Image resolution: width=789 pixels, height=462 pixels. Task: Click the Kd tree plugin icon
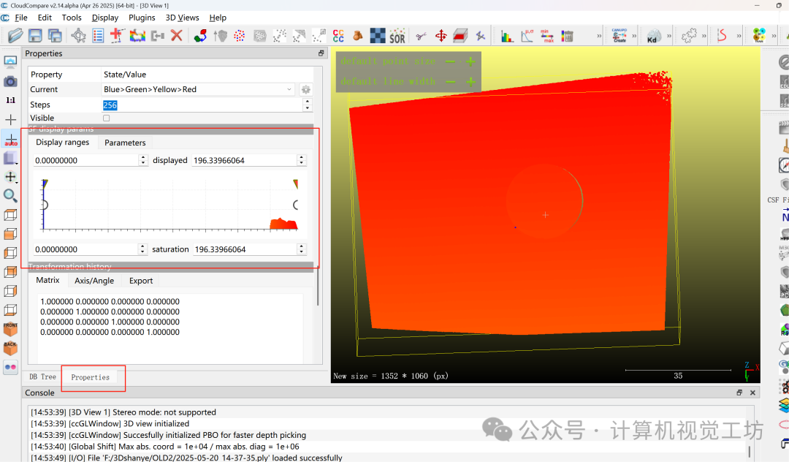pos(653,37)
